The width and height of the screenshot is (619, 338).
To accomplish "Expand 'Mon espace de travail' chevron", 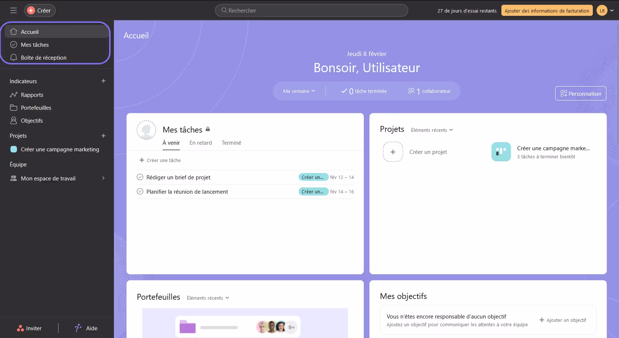I will [103, 178].
